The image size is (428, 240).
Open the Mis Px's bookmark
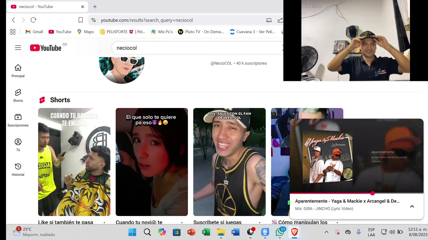(162, 32)
